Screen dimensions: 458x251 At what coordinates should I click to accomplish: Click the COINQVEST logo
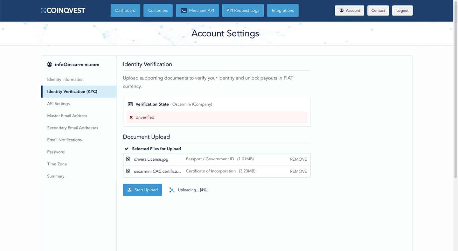tap(63, 10)
